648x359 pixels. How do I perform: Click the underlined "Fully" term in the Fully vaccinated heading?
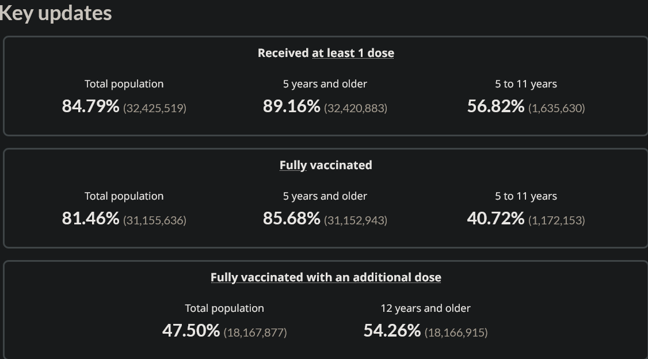[x=293, y=165]
